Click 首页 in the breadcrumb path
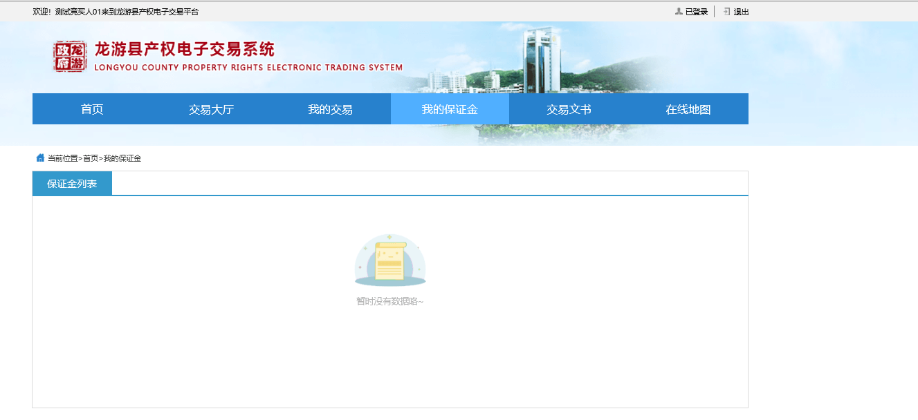Screen dimensions: 918x420 [91, 158]
